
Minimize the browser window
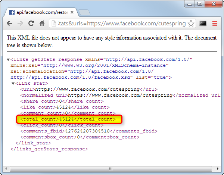coord(190,4)
